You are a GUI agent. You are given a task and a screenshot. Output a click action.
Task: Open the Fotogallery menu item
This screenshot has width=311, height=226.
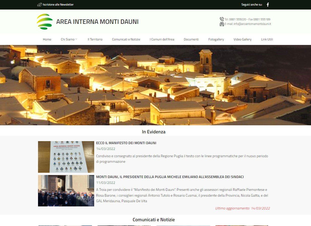click(216, 39)
